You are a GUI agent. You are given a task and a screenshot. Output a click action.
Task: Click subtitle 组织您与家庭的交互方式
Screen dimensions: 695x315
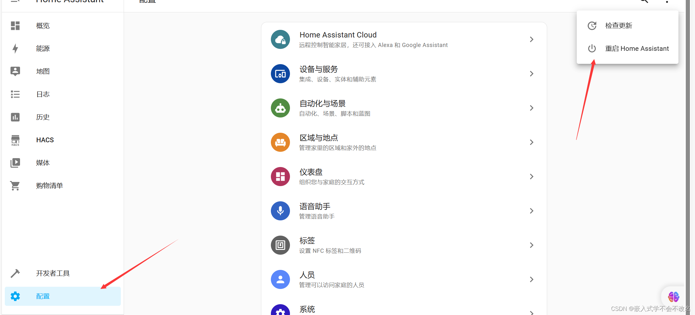pos(332,182)
